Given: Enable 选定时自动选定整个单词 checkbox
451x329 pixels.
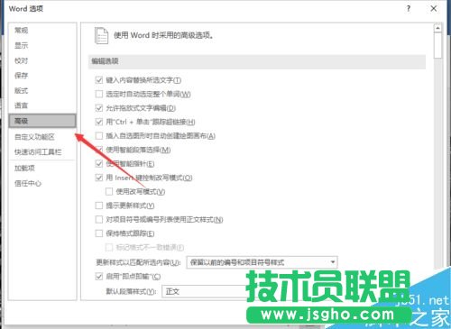Looking at the screenshot, I should pyautogui.click(x=99, y=94).
